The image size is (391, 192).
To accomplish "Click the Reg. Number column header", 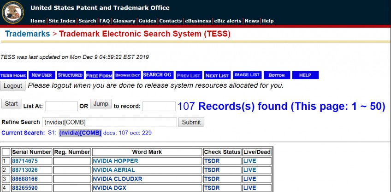I will click(x=72, y=152).
